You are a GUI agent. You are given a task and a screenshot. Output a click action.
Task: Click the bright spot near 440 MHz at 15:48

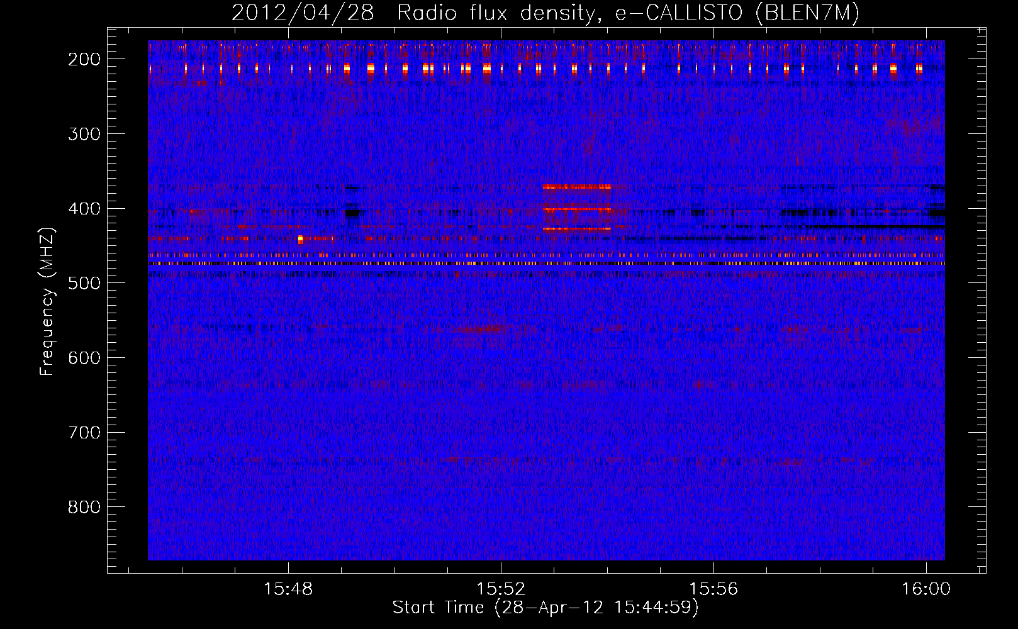300,239
